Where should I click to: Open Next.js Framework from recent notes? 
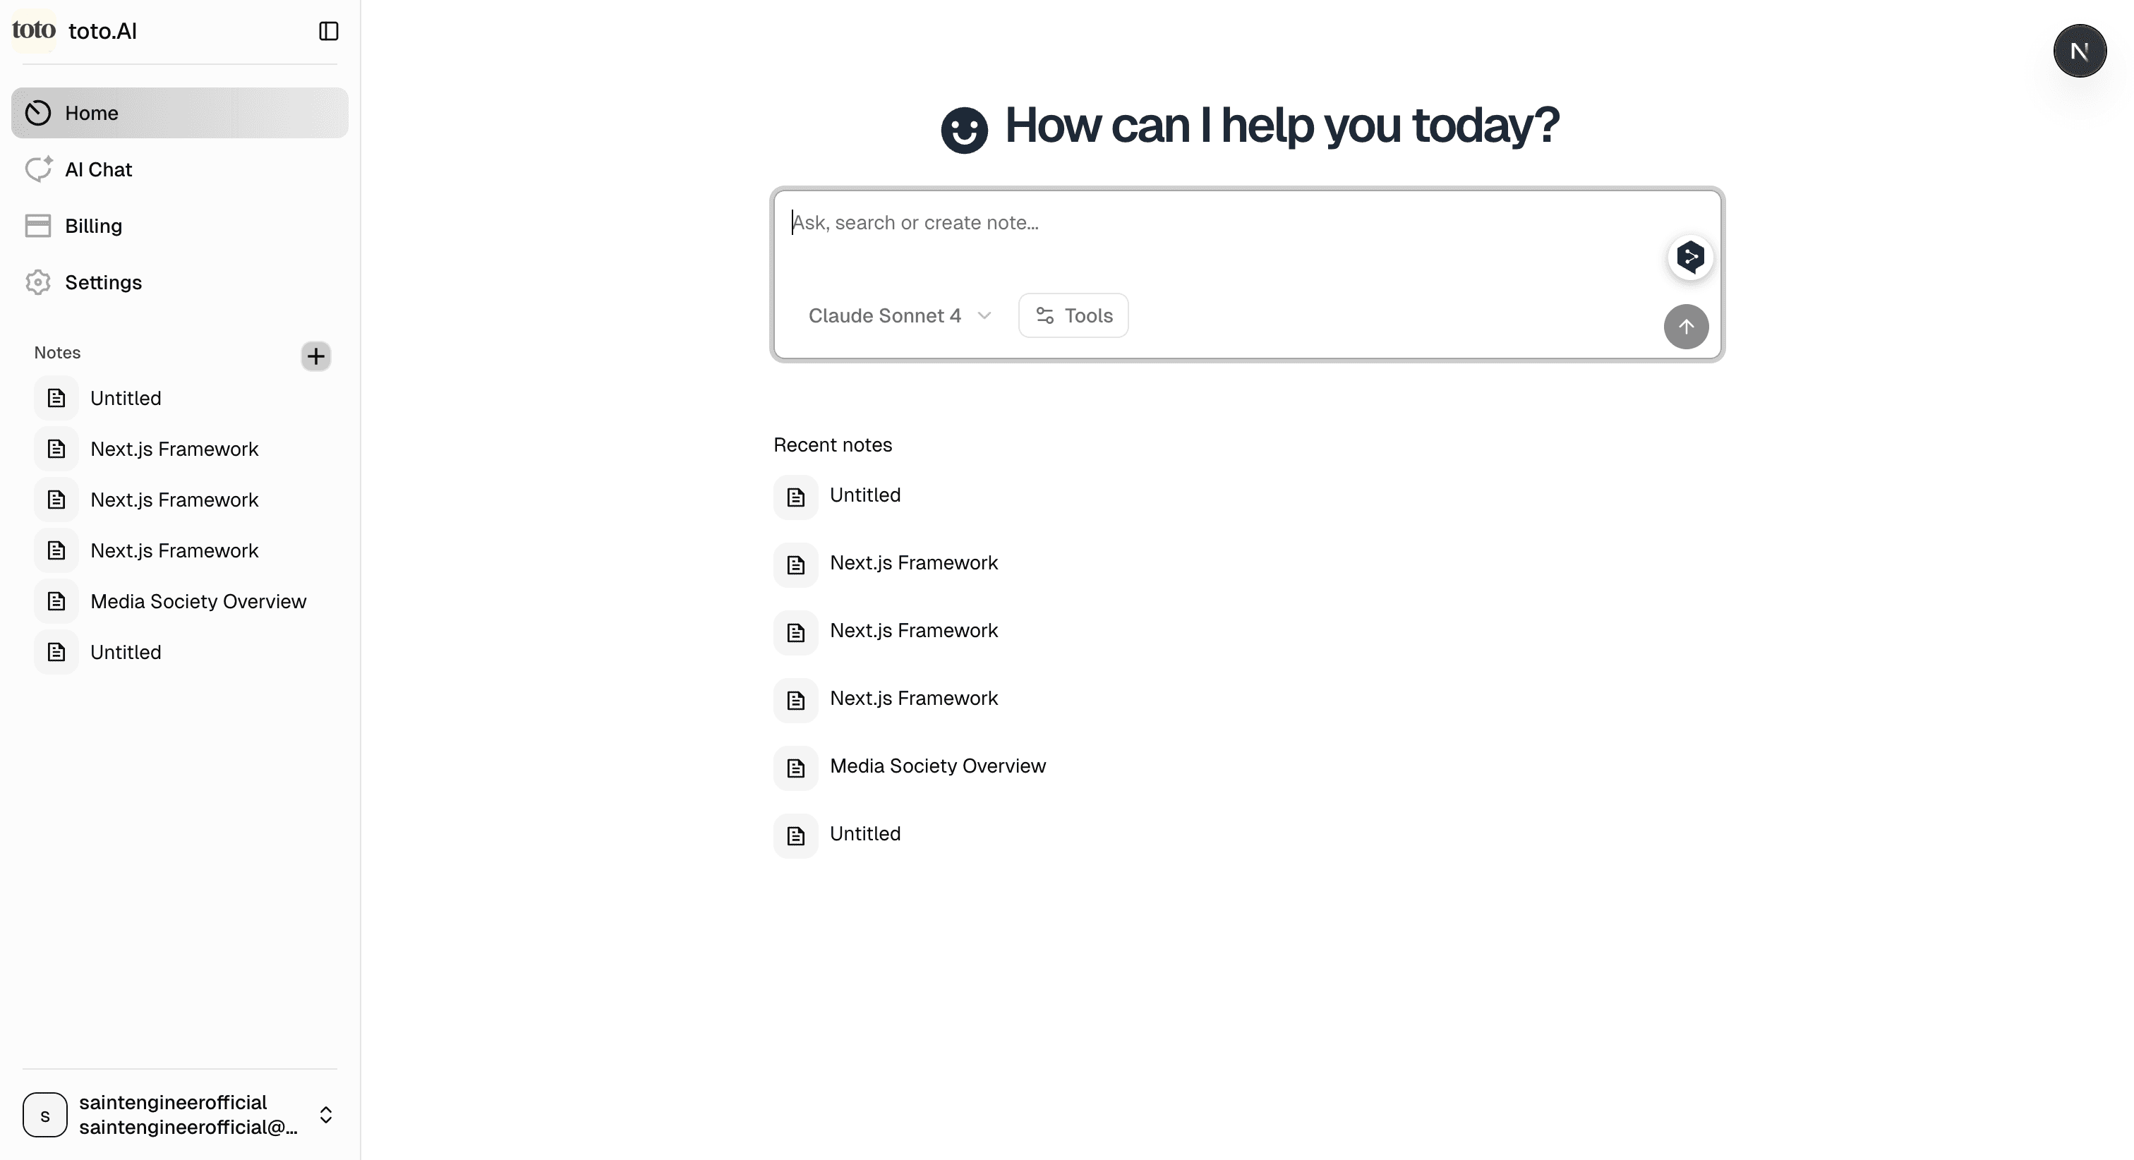pyautogui.click(x=915, y=562)
